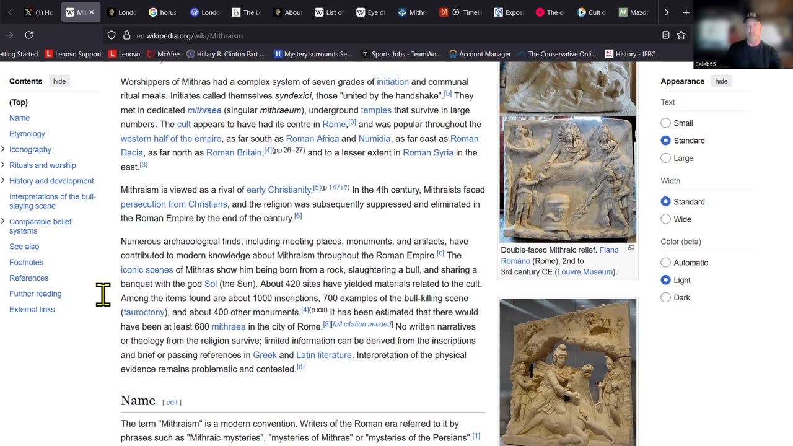Open the 'persecution from Christians' link
Screen dimensions: 793x446
coord(174,204)
